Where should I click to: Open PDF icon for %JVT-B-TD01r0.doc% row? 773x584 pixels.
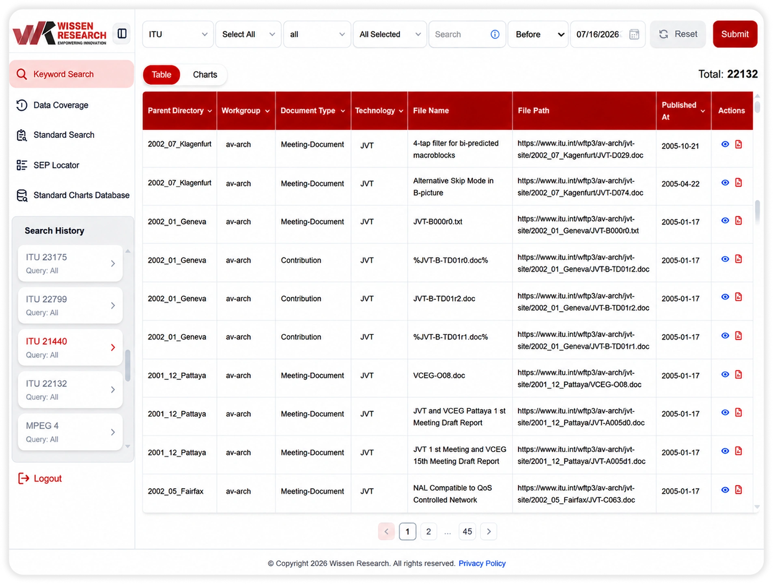coord(739,259)
